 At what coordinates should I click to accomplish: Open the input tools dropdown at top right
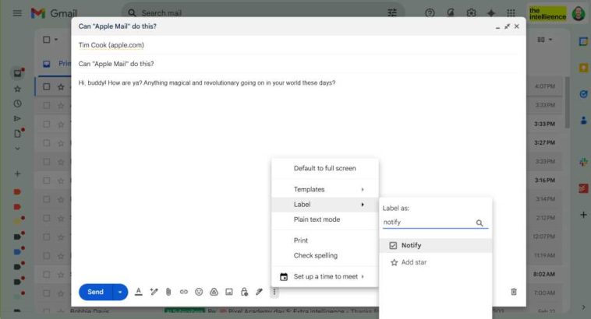coord(544,40)
